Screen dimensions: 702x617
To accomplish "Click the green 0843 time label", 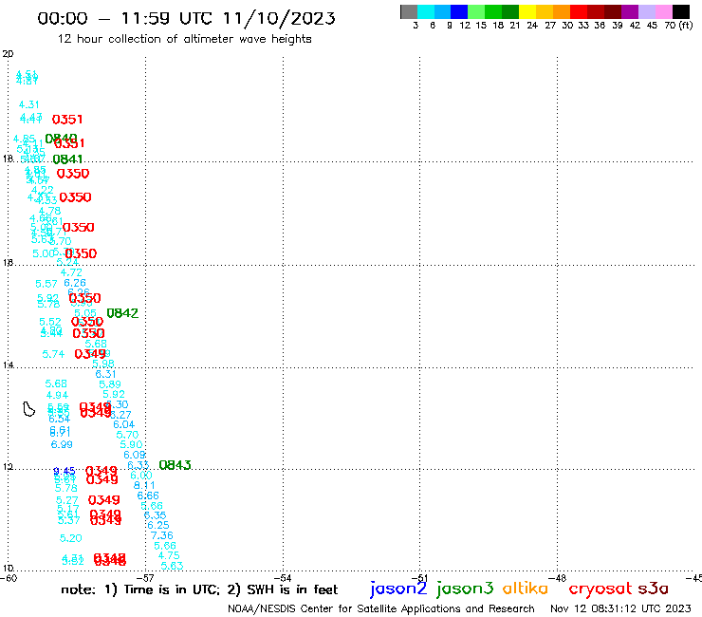I will pyautogui.click(x=175, y=465).
